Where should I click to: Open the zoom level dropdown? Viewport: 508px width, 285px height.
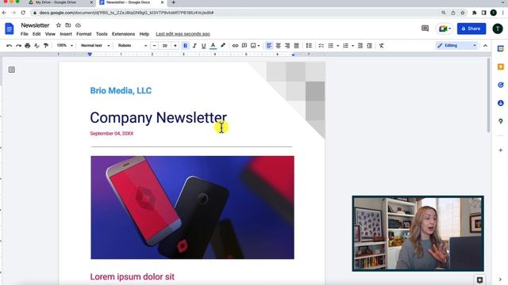tap(65, 46)
